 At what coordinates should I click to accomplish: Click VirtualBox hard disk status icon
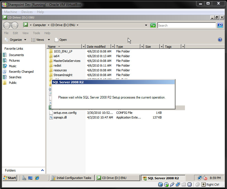point(160,185)
